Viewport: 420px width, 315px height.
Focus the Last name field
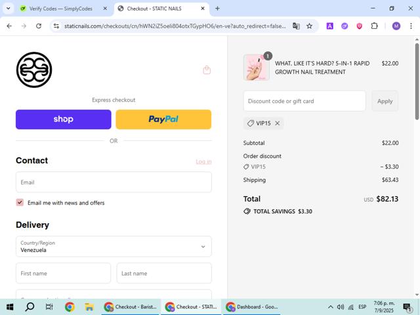tap(164, 273)
